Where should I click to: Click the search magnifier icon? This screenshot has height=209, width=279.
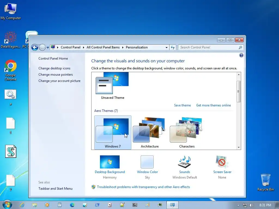tap(240, 47)
